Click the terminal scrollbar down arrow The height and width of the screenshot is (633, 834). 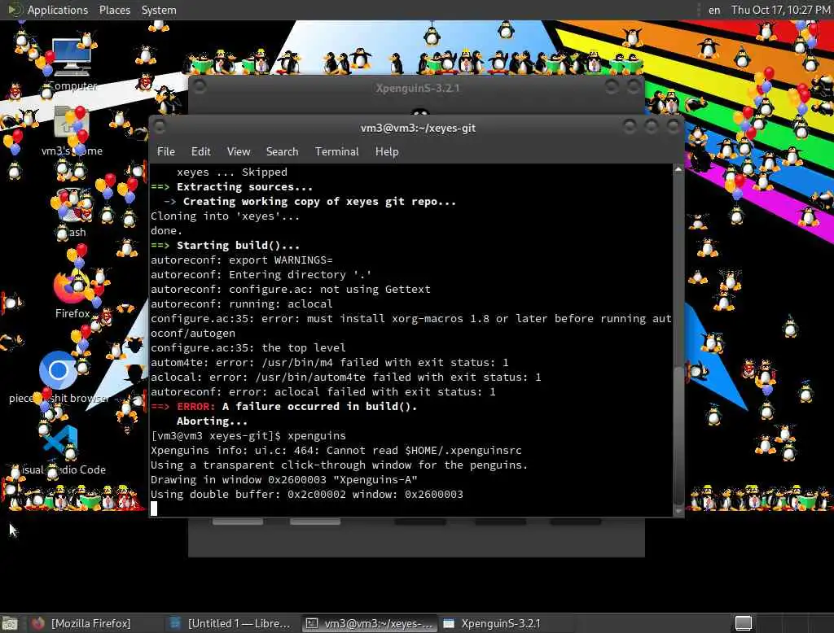678,511
